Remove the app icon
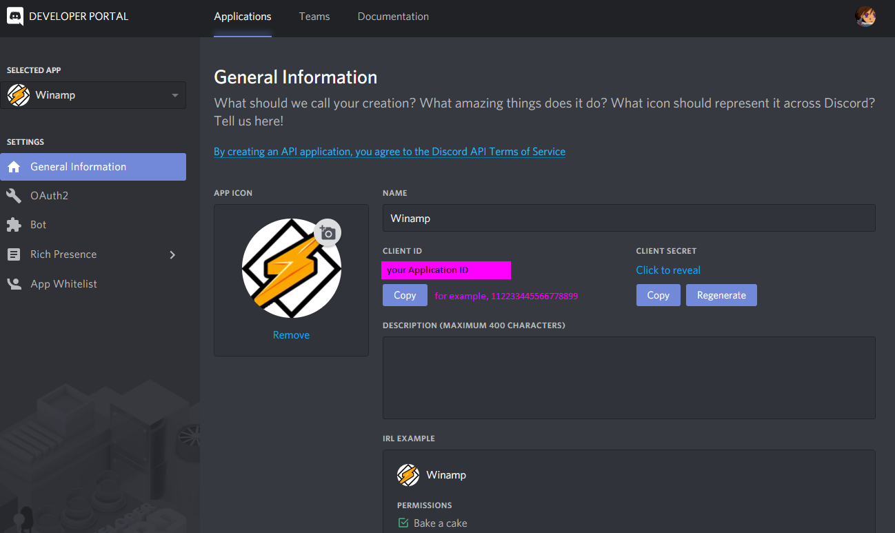This screenshot has height=533, width=895. 291,335
